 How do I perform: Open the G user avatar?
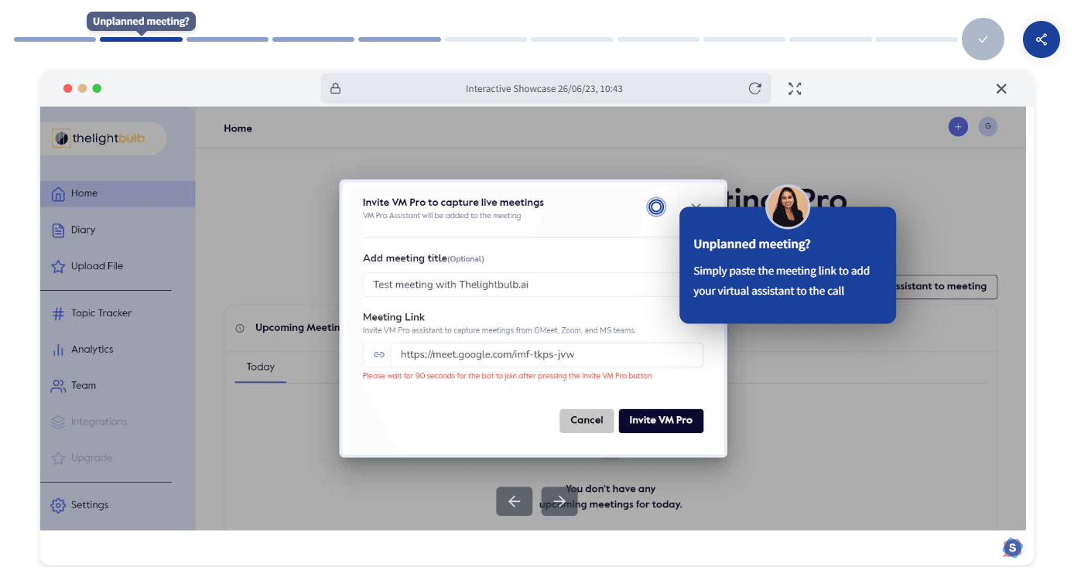(987, 127)
